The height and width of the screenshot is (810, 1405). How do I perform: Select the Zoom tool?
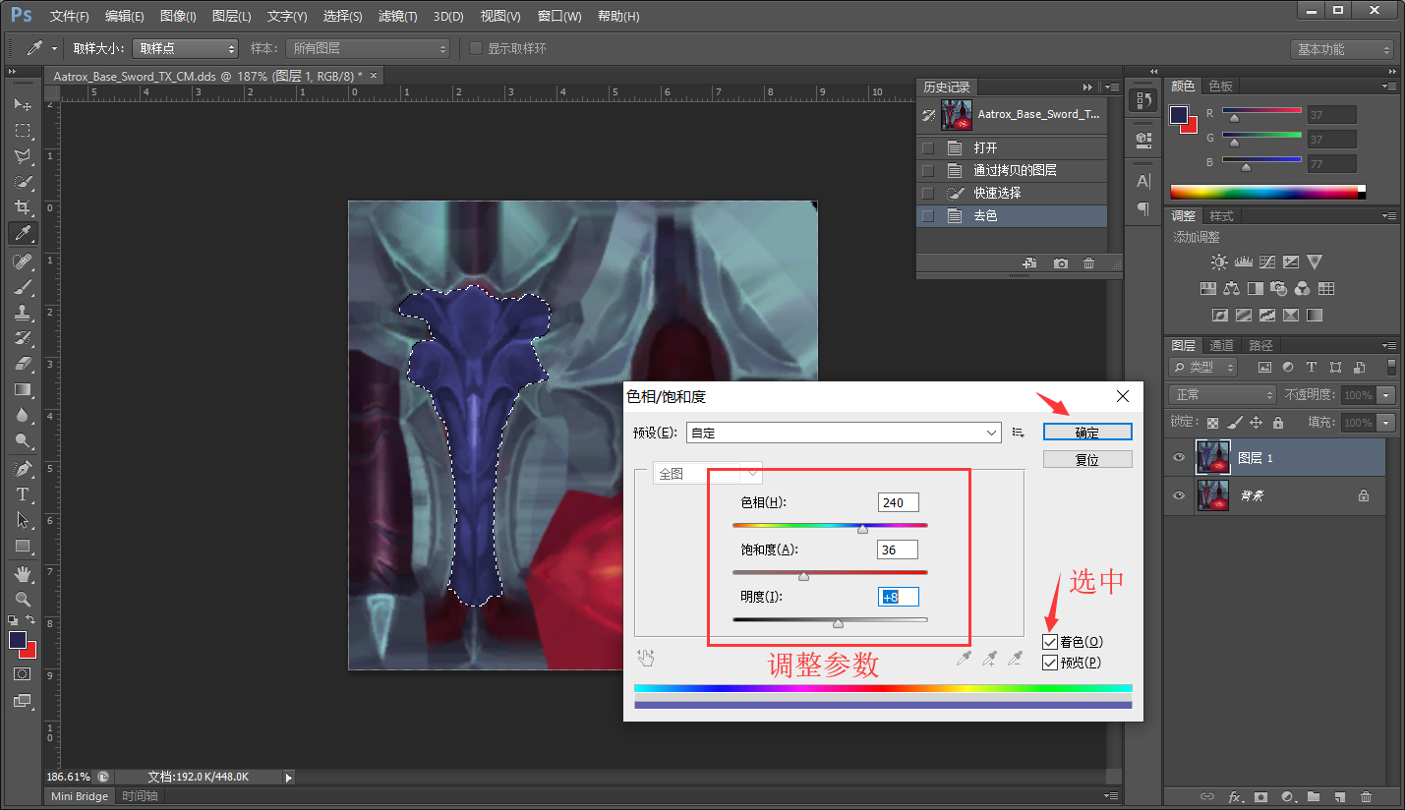(23, 599)
